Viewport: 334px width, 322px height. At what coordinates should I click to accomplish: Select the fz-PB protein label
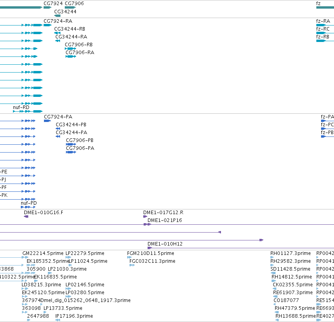pos(327,133)
